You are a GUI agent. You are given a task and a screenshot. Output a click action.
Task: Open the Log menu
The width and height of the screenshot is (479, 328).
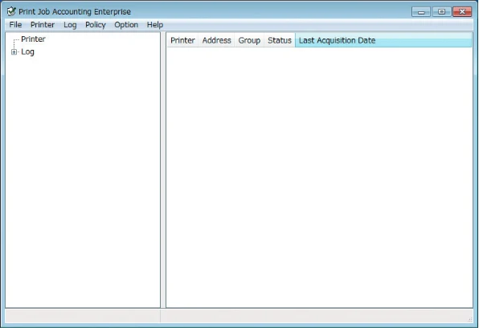[70, 25]
